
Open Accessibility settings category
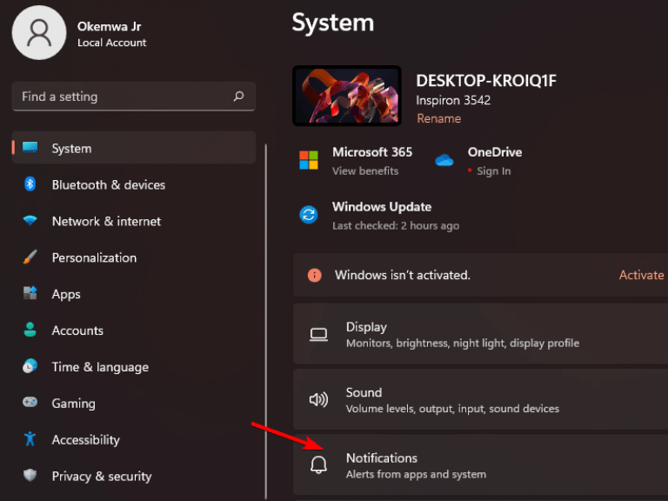pyautogui.click(x=134, y=439)
